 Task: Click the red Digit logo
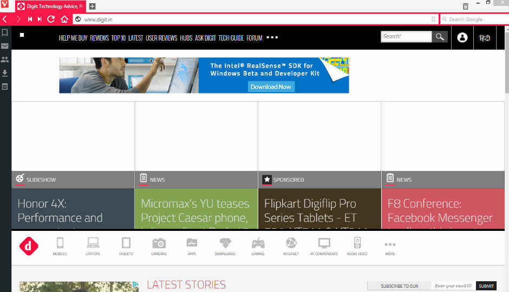[29, 246]
